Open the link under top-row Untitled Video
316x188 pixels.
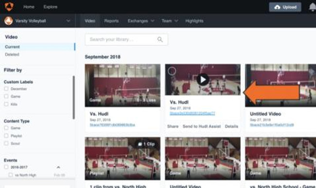(x=272, y=125)
